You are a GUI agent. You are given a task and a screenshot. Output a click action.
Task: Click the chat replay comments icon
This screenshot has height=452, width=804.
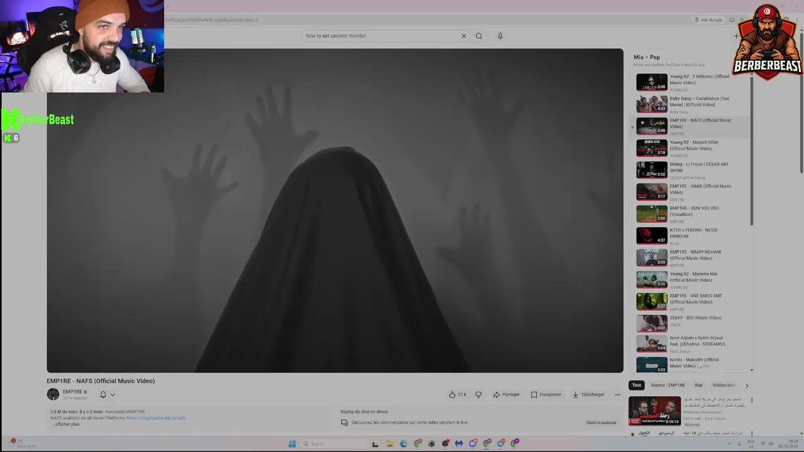(344, 422)
